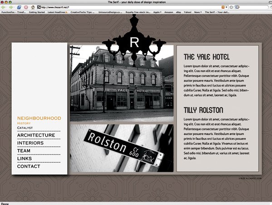Click the site favicon beside the URL

click(39, 7)
